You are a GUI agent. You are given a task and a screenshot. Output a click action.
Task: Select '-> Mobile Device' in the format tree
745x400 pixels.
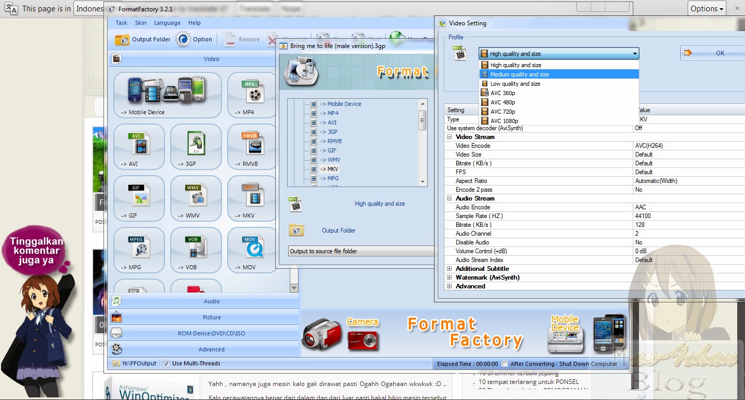340,104
